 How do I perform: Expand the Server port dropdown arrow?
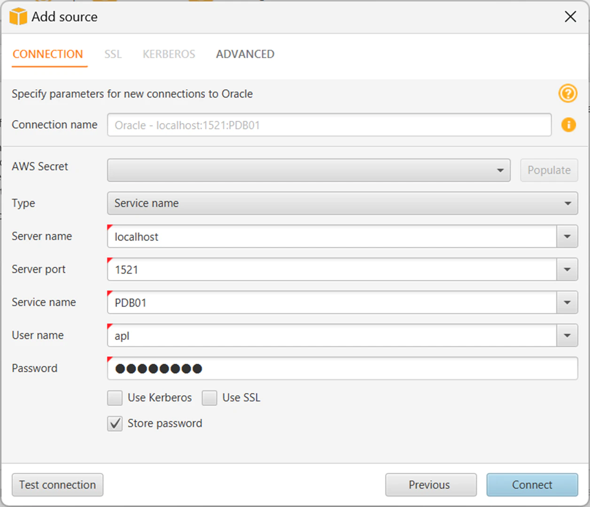(567, 269)
